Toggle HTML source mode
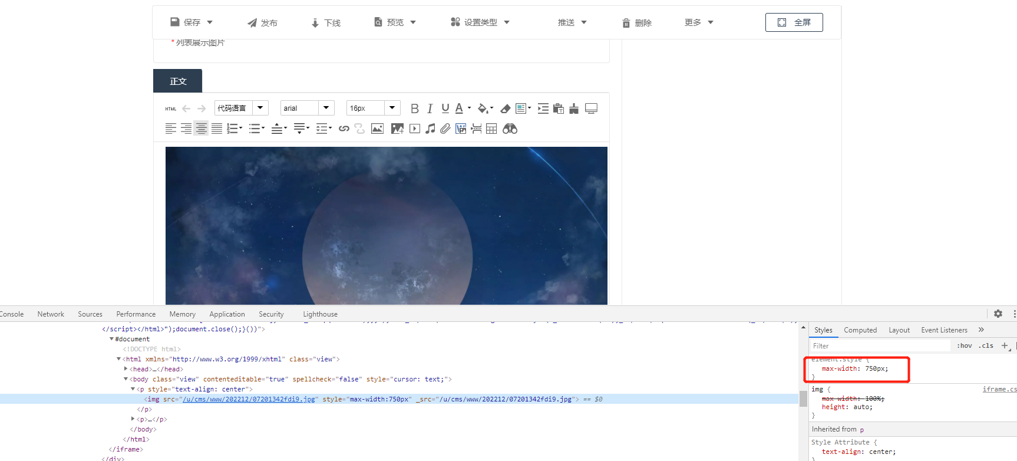 pos(171,108)
